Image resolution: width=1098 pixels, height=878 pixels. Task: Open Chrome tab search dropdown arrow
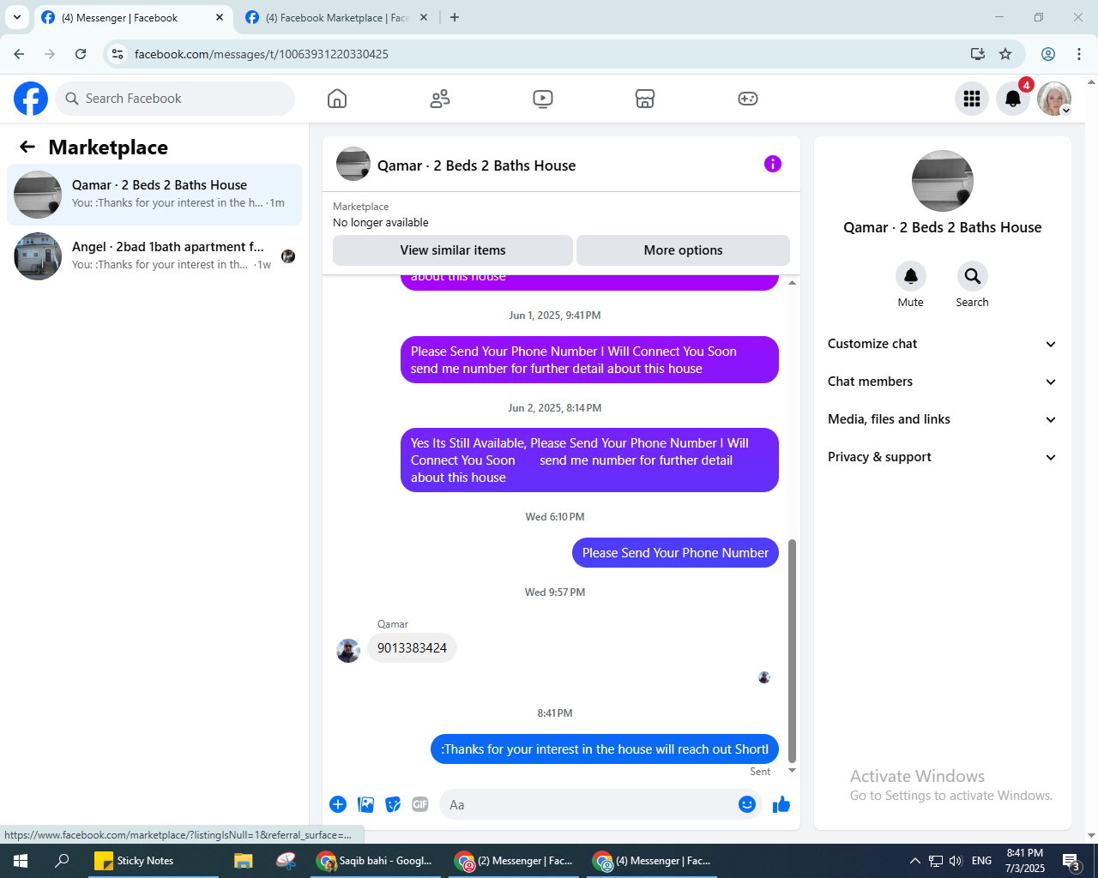coord(17,17)
